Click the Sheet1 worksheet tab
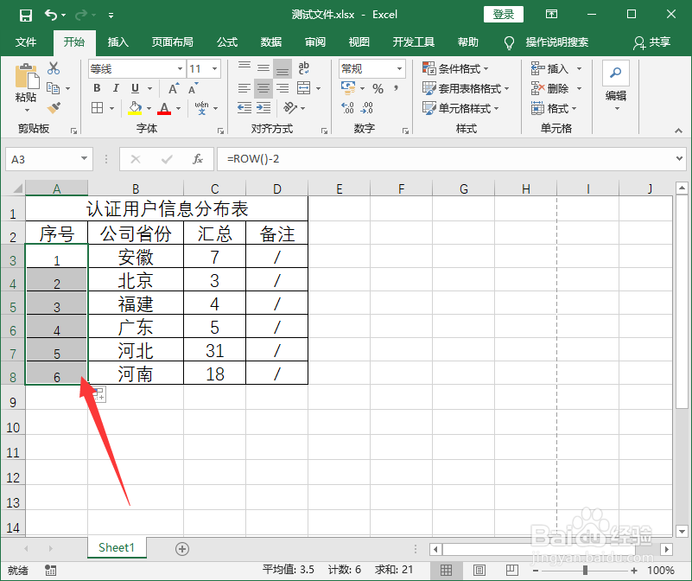This screenshot has height=581, width=692. [116, 547]
